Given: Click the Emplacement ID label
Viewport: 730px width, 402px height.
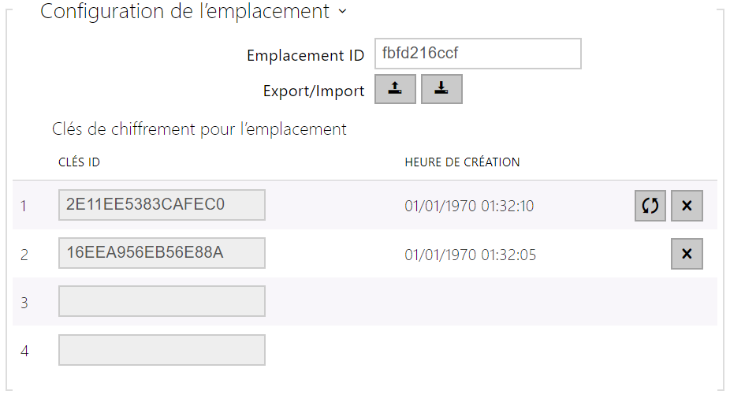Looking at the screenshot, I should tap(305, 55).
